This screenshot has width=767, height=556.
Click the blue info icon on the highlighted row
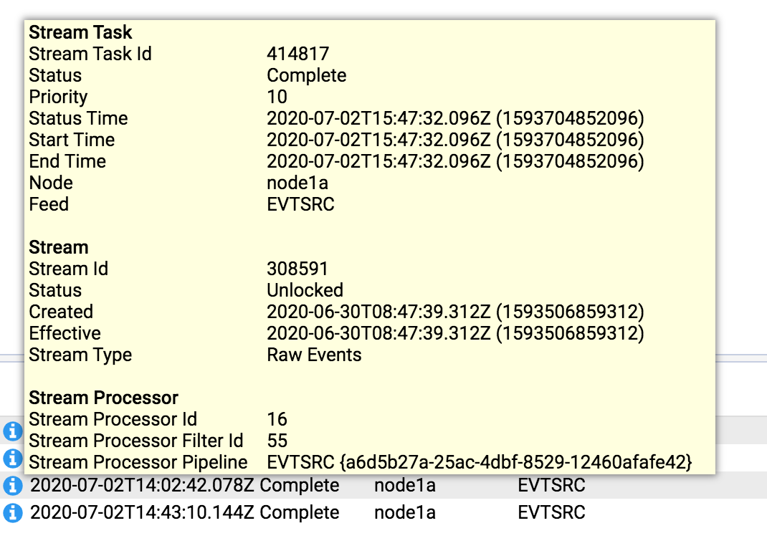(x=12, y=485)
